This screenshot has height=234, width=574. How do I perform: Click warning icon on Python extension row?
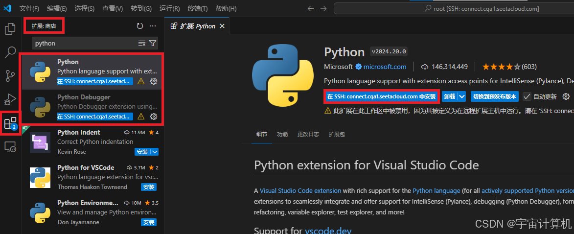click(141, 81)
